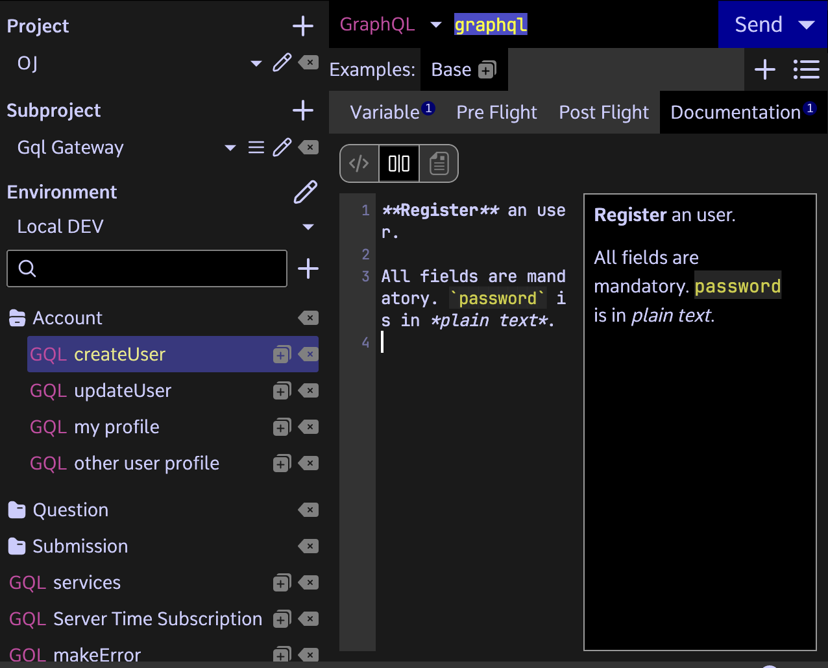Select the my profile request

(117, 427)
